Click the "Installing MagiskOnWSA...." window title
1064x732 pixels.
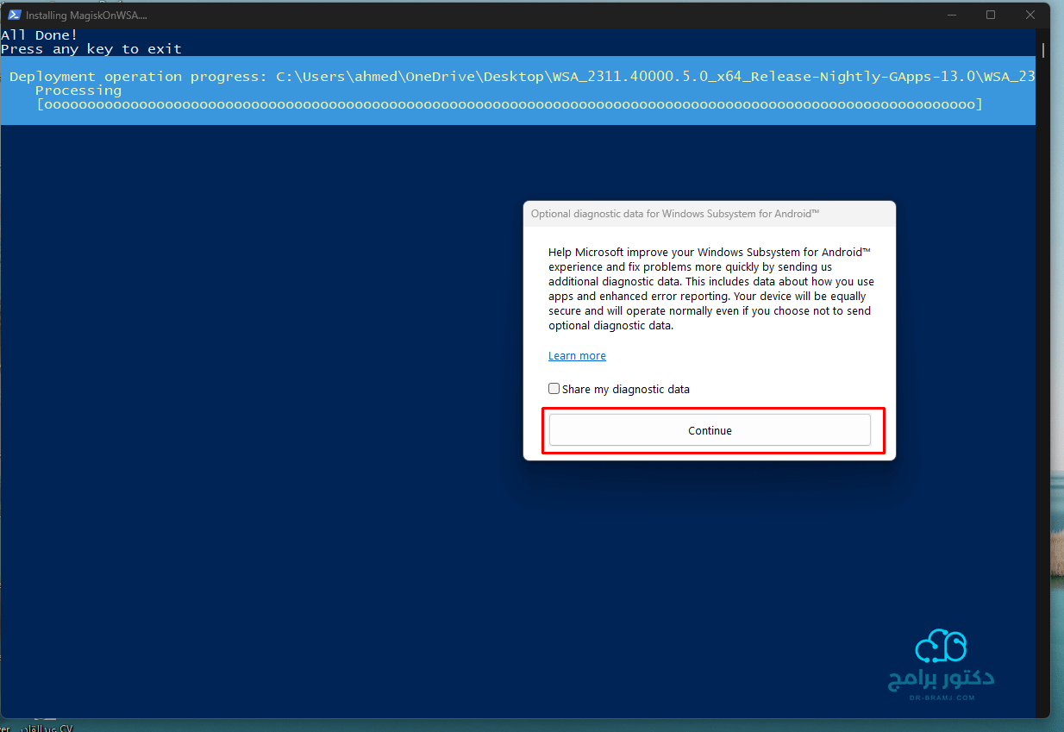click(x=86, y=16)
